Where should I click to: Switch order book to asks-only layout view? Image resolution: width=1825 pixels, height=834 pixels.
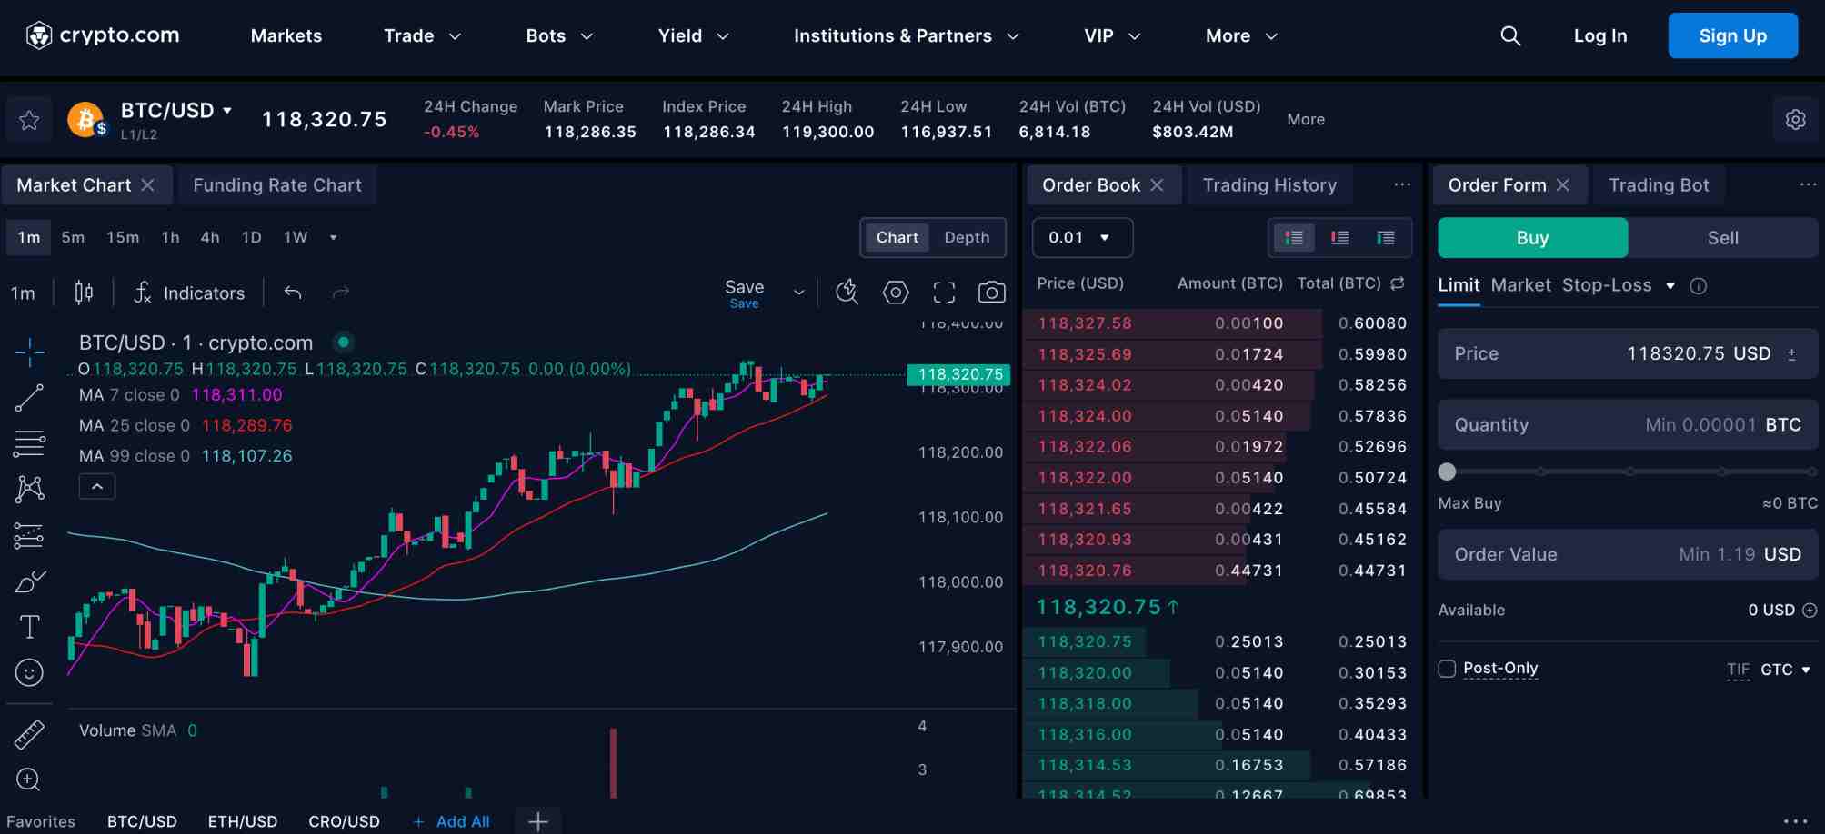1339,237
